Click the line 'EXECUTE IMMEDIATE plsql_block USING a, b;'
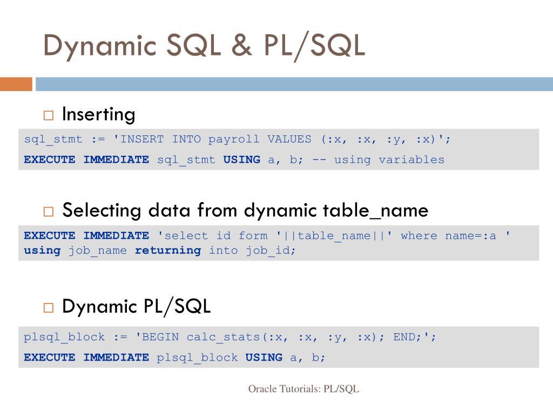Image resolution: width=553 pixels, height=414 pixels. point(174,358)
